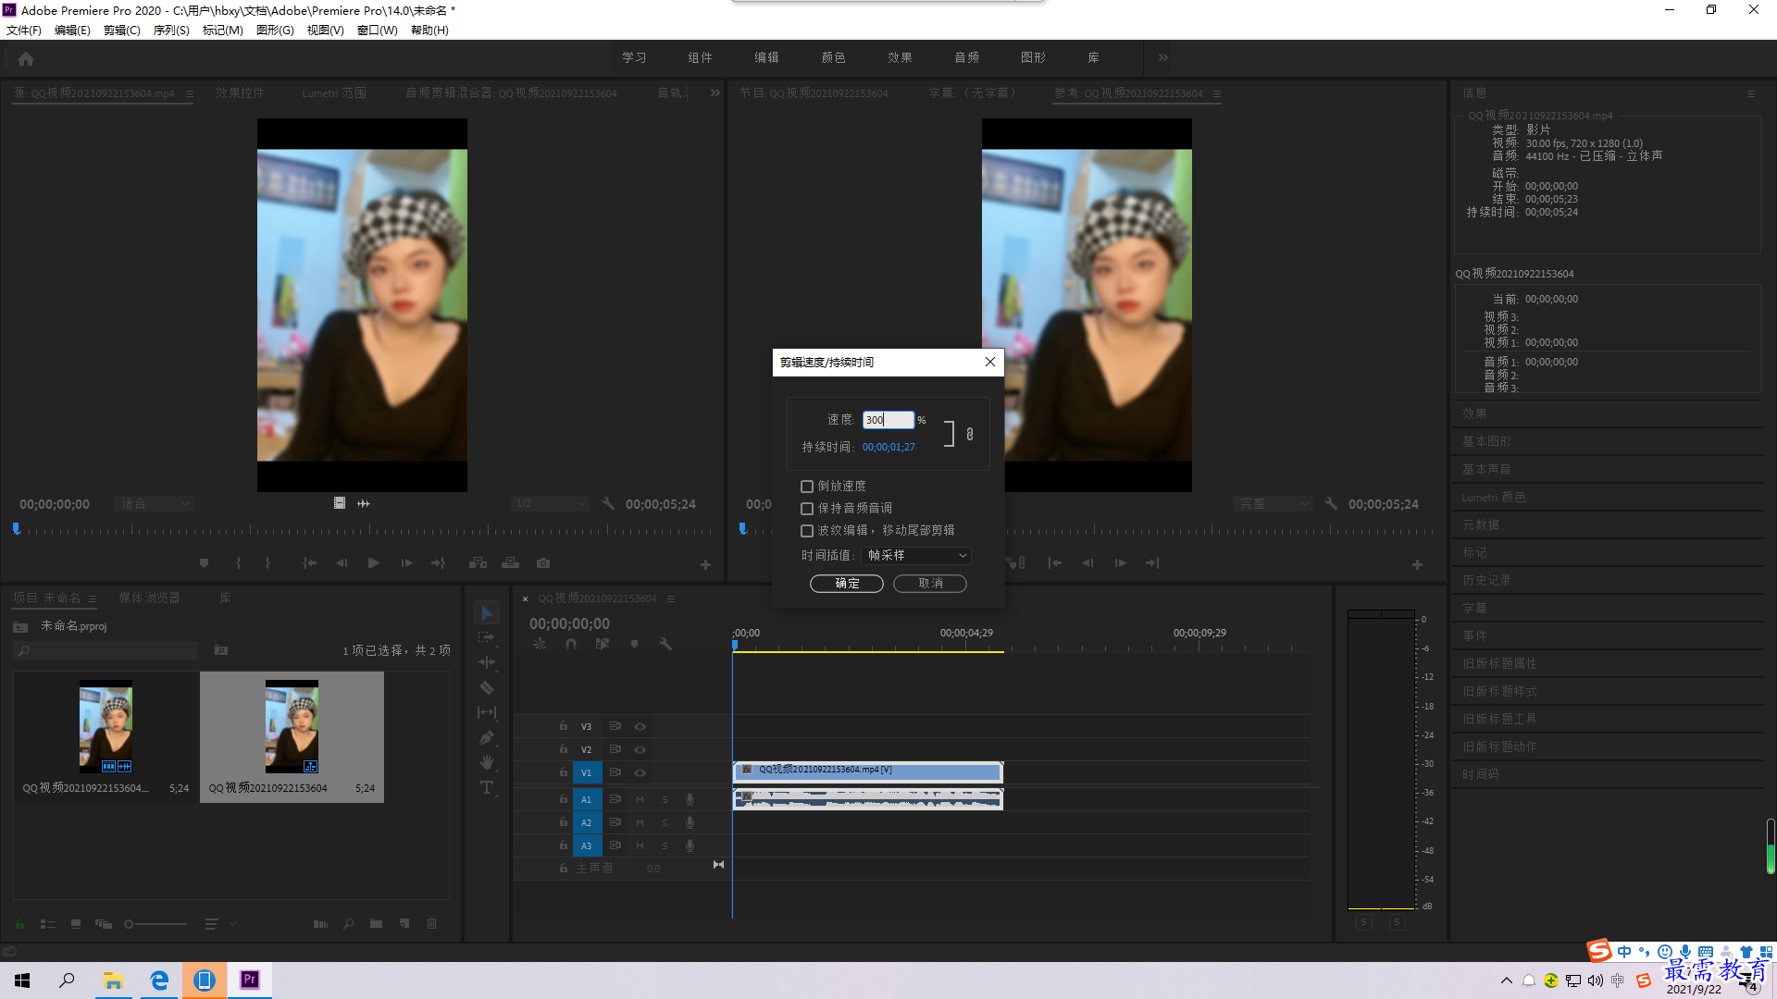Image resolution: width=1777 pixels, height=999 pixels.
Task: Toggle V3 track output eye
Action: [640, 726]
